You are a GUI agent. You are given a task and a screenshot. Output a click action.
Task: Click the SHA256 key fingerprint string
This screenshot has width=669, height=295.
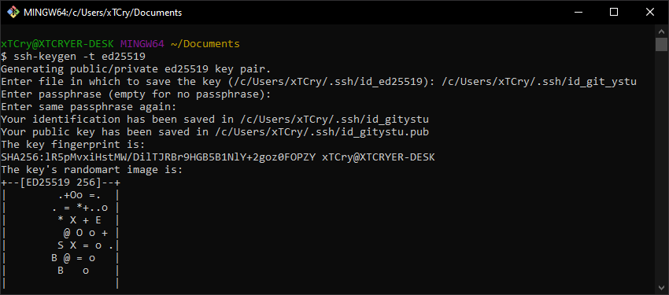tap(158, 157)
